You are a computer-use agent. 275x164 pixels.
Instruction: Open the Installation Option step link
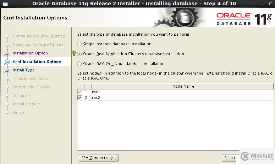point(31,53)
